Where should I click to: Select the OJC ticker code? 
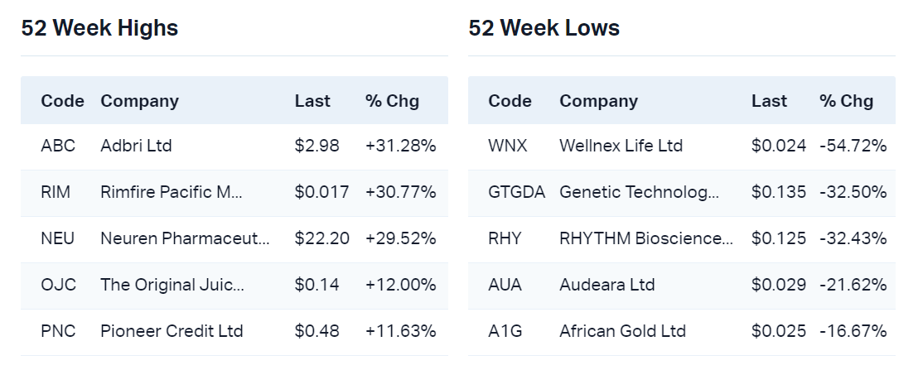[x=58, y=285]
